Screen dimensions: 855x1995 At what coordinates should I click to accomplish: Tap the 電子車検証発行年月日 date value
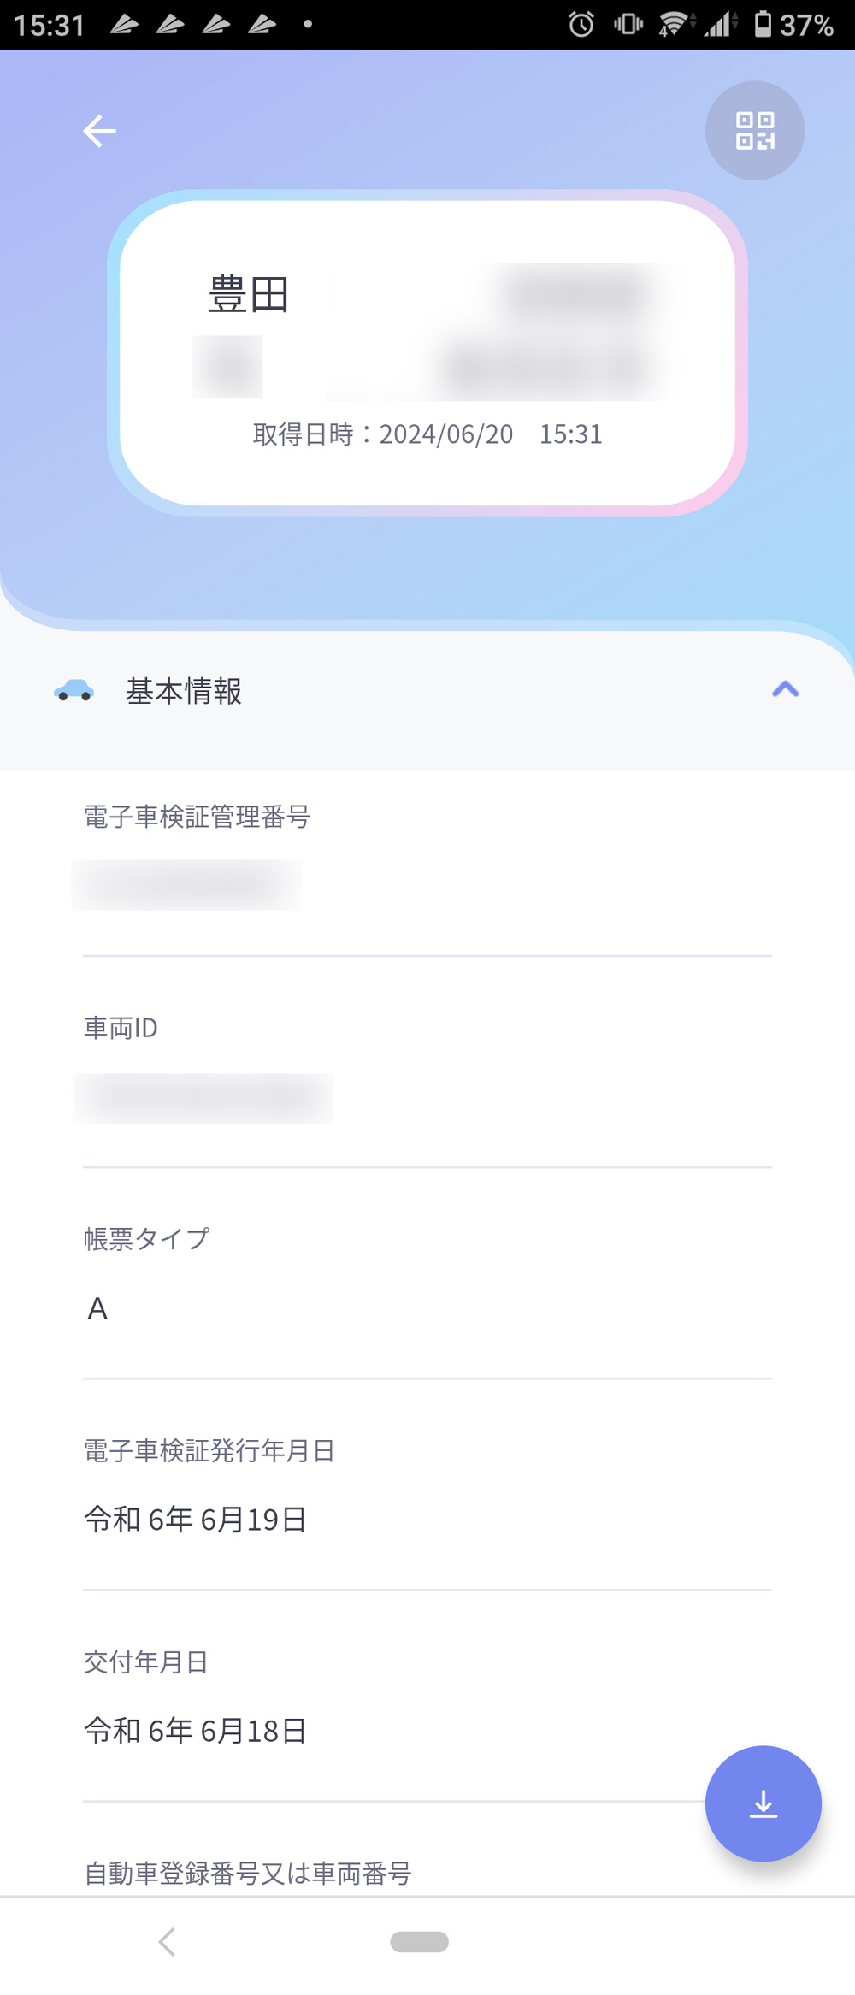tap(195, 1520)
